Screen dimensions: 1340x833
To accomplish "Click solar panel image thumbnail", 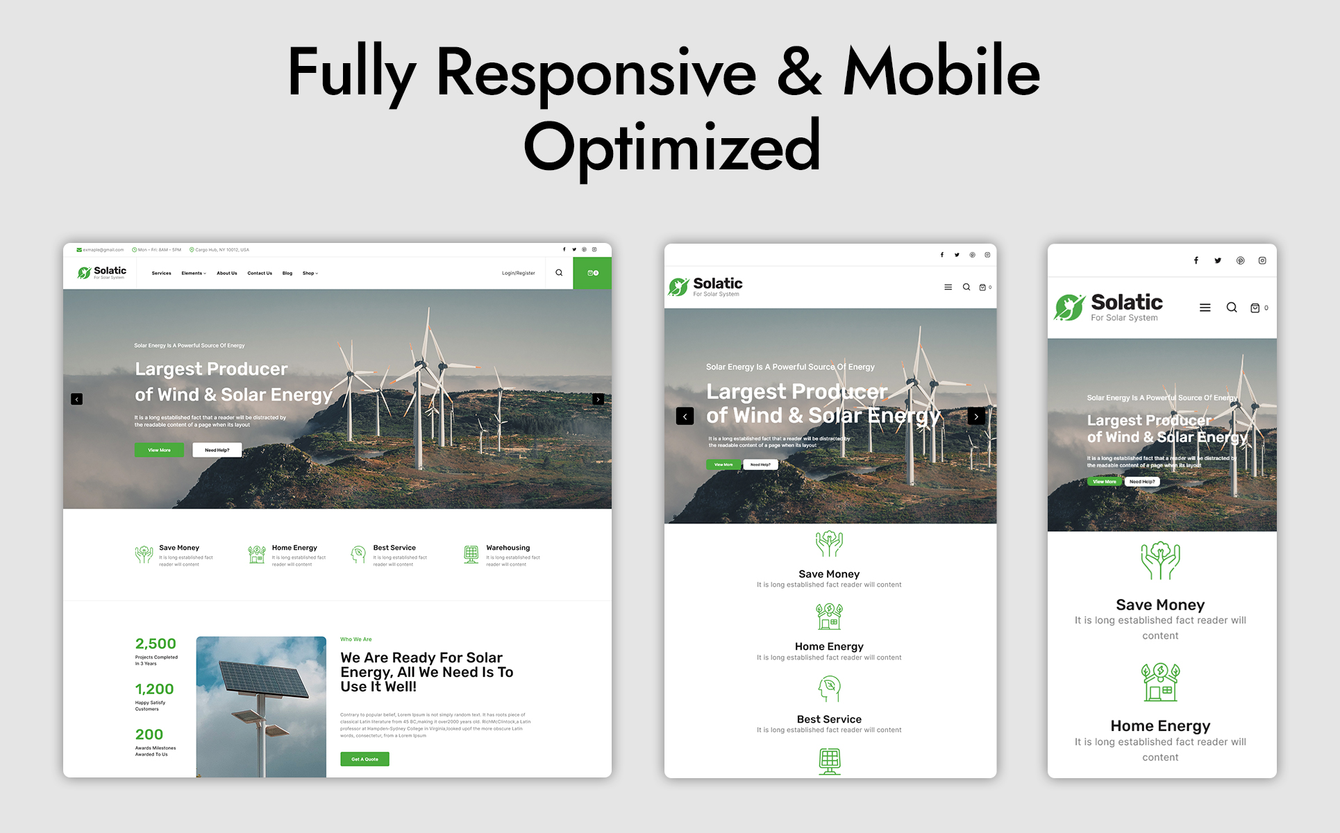I will pyautogui.click(x=261, y=705).
